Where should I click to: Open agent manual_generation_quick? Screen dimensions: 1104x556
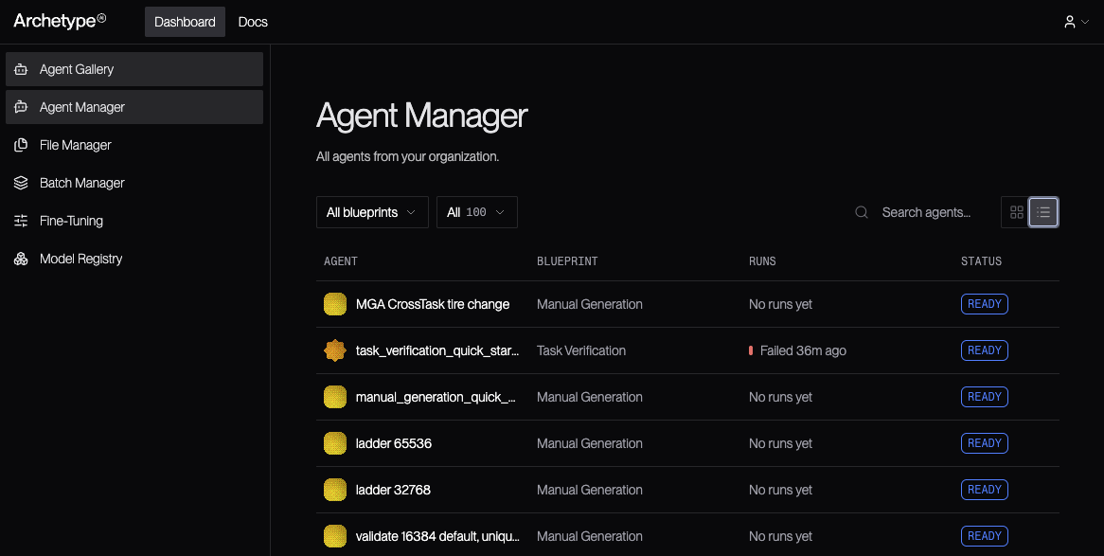pos(436,397)
